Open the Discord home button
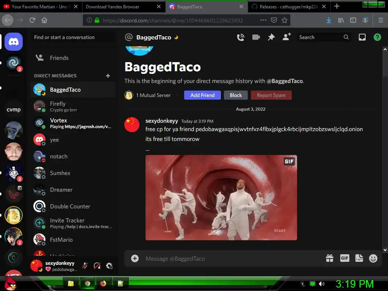This screenshot has height=291, width=388. [x=14, y=42]
